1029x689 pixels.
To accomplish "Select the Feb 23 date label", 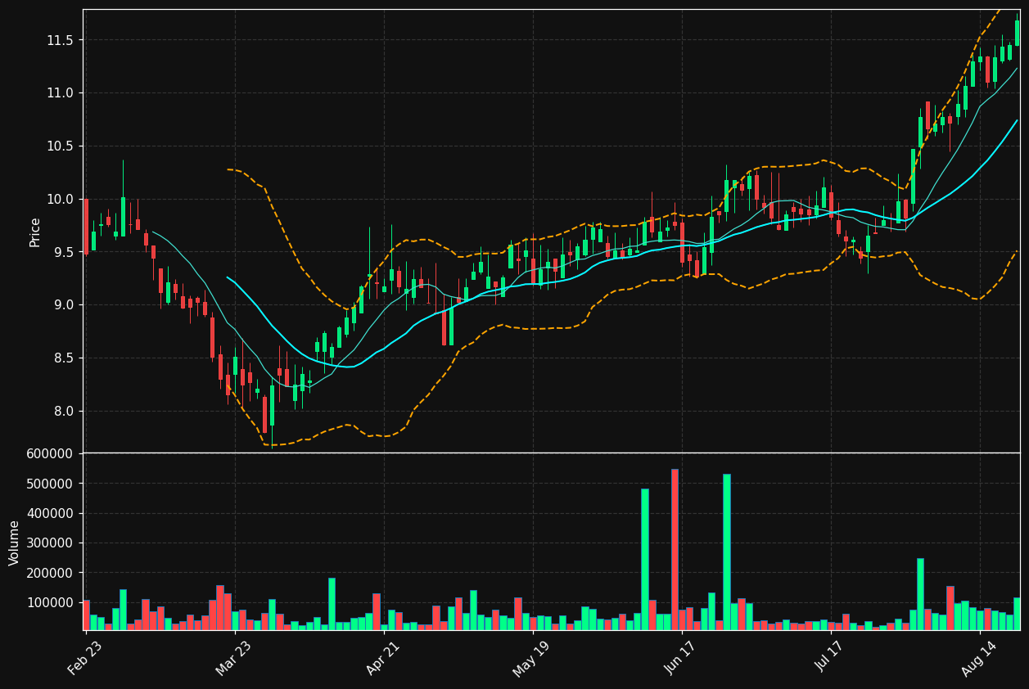I will click(x=85, y=658).
